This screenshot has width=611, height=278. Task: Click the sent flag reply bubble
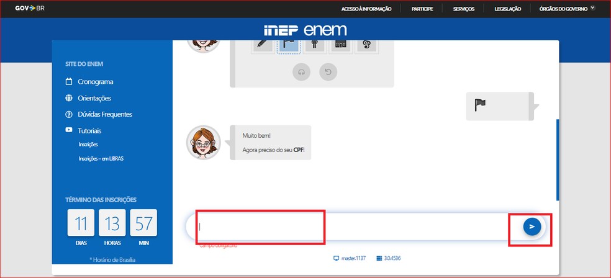pos(500,106)
